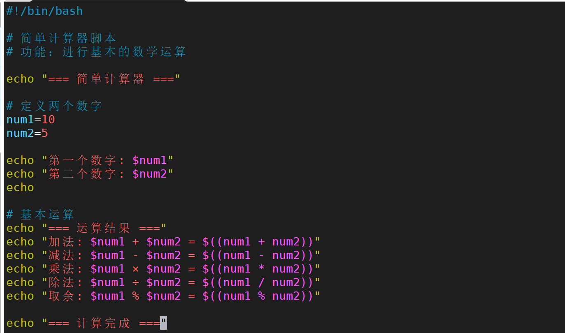Click the 计算完成 text in last echo
This screenshot has width=565, height=333.
coord(103,323)
